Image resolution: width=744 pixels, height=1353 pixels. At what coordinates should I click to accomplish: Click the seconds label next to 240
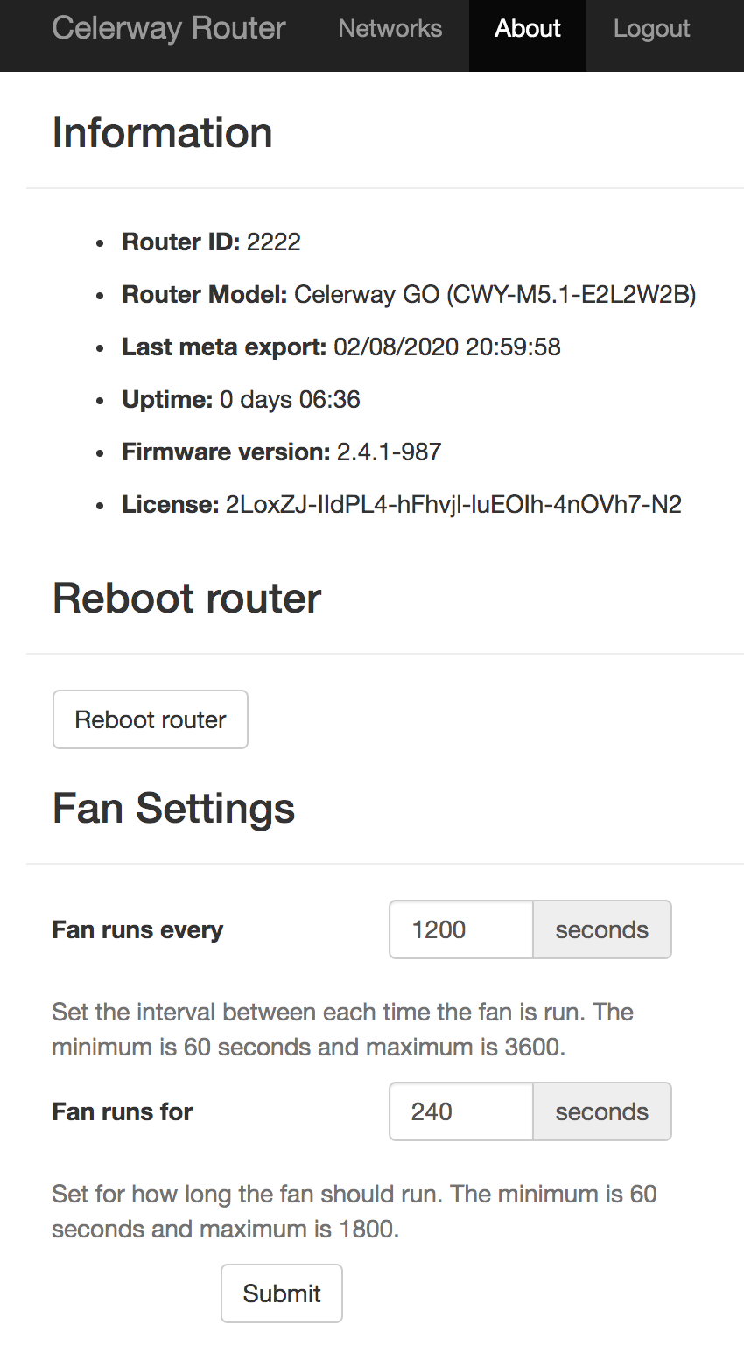coord(601,1111)
